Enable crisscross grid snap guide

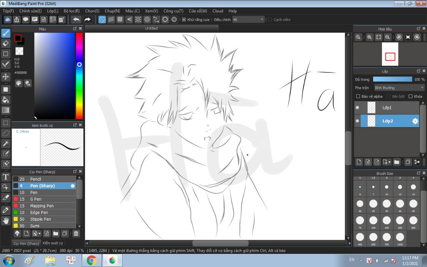click(x=120, y=20)
